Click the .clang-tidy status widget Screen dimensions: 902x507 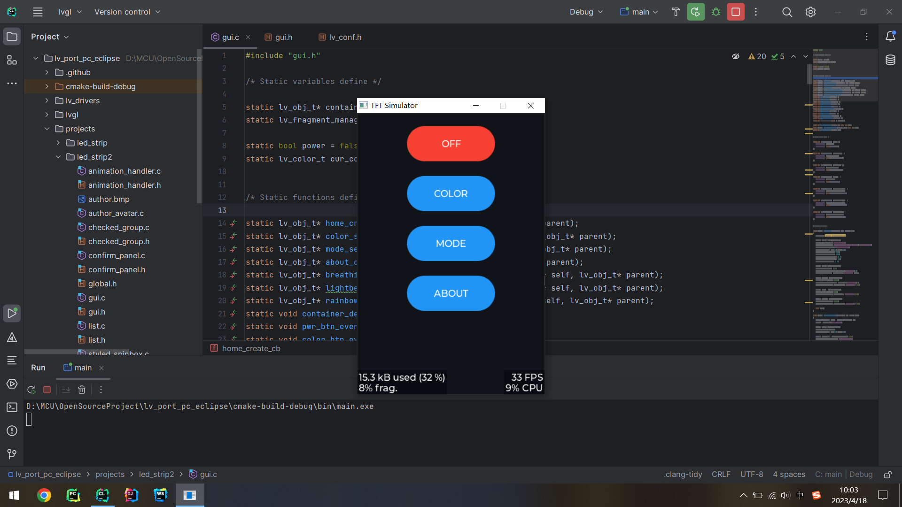pos(683,474)
